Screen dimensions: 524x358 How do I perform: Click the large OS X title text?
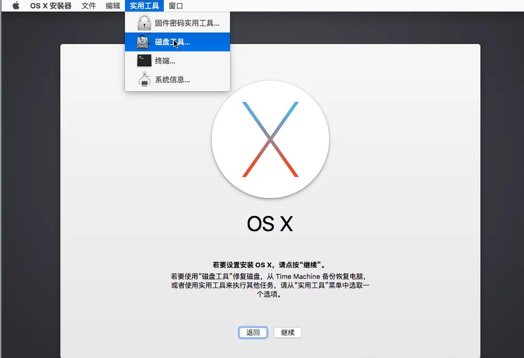click(x=270, y=223)
